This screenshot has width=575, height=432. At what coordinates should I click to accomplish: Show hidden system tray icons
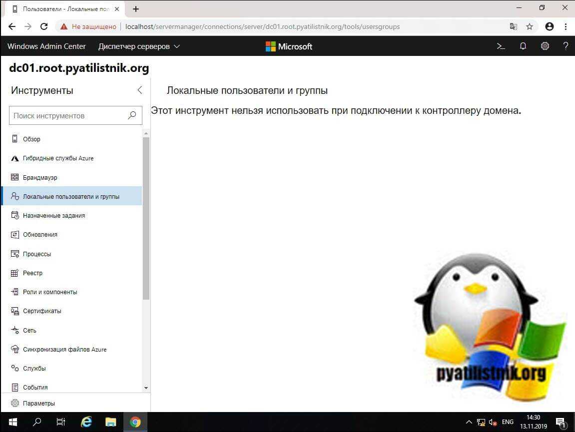469,422
